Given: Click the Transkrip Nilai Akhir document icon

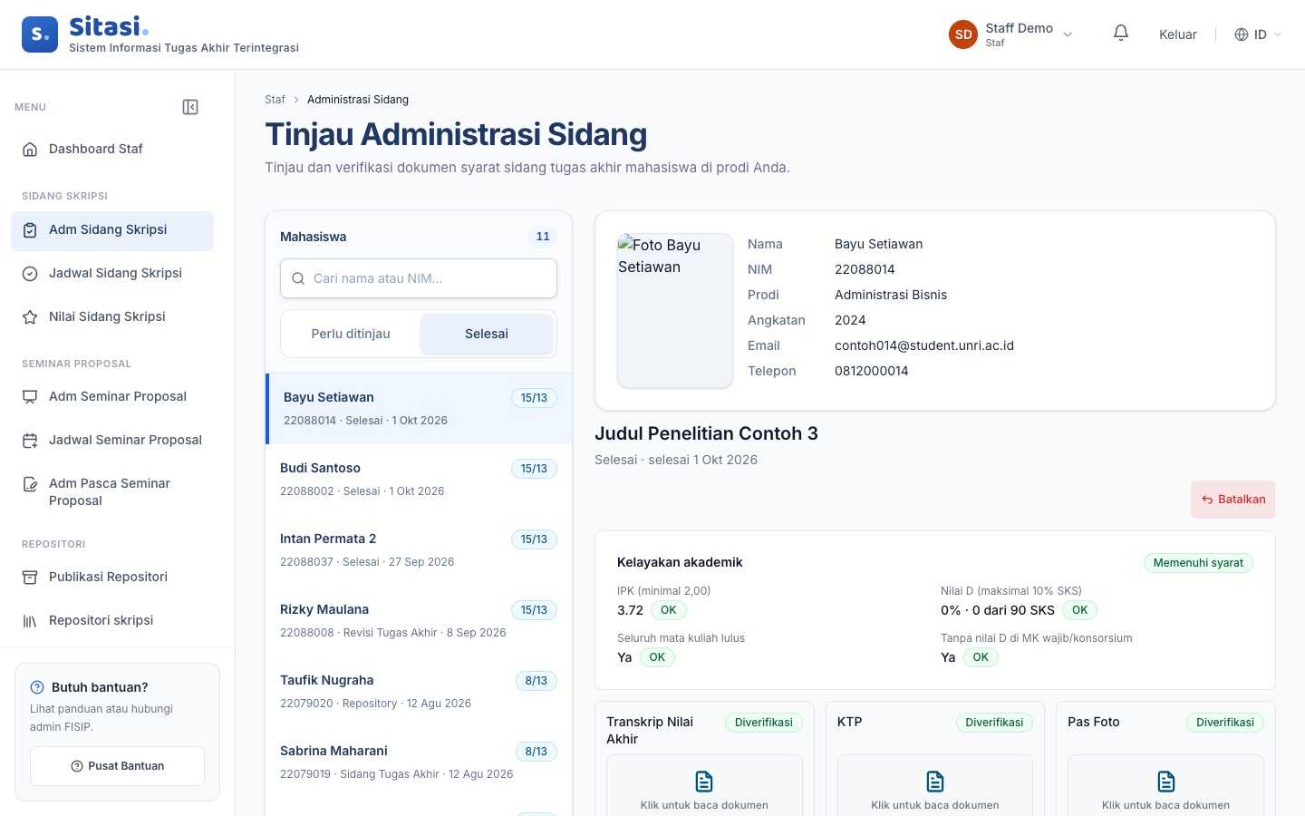Looking at the screenshot, I should (x=704, y=782).
